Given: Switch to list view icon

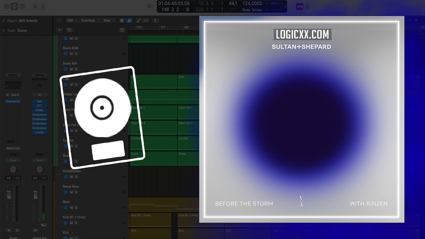Looking at the screenshot, I should (129, 21).
